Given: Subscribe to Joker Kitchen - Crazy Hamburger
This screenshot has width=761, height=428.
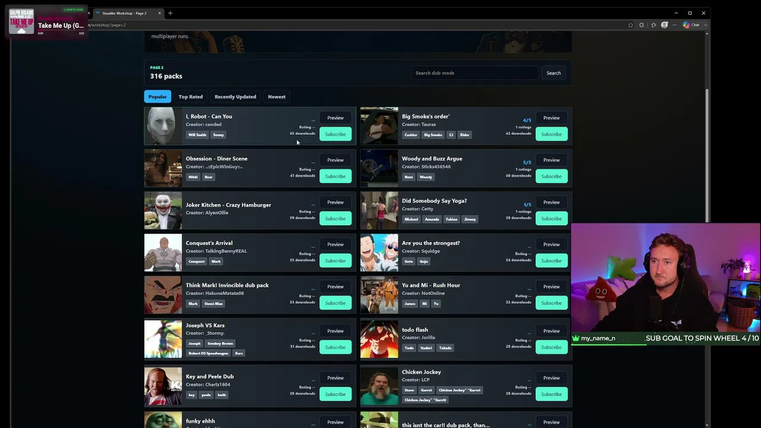Looking at the screenshot, I should pyautogui.click(x=335, y=219).
